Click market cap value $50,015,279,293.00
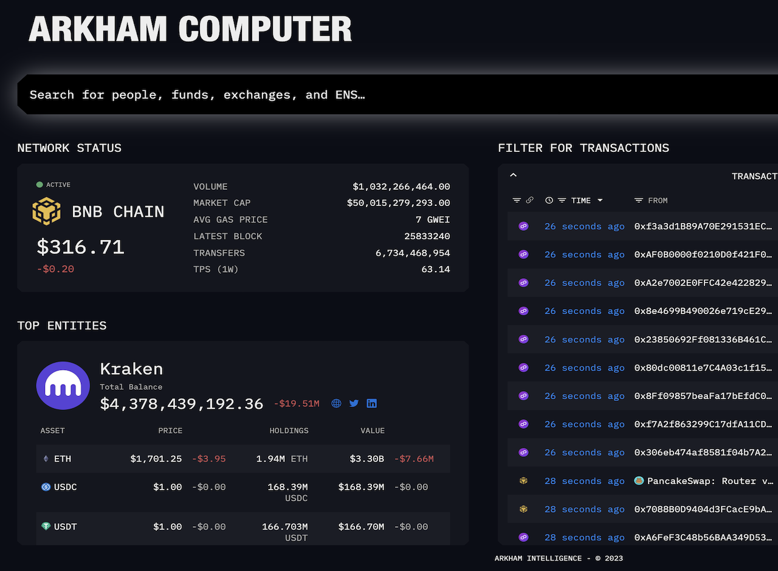The image size is (778, 571). coord(399,203)
